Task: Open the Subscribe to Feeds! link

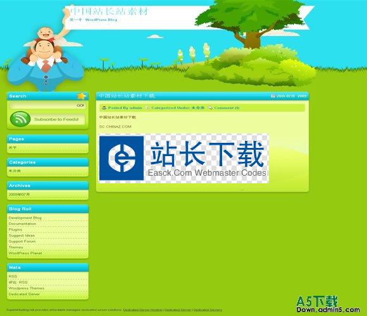Action: 56,119
